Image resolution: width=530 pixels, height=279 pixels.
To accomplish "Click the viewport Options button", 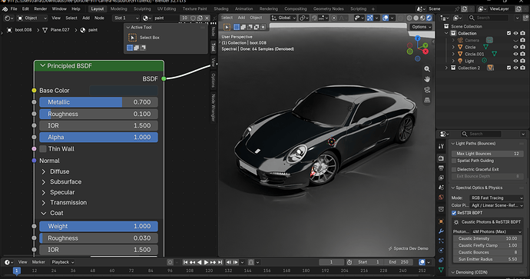I will pos(421,27).
